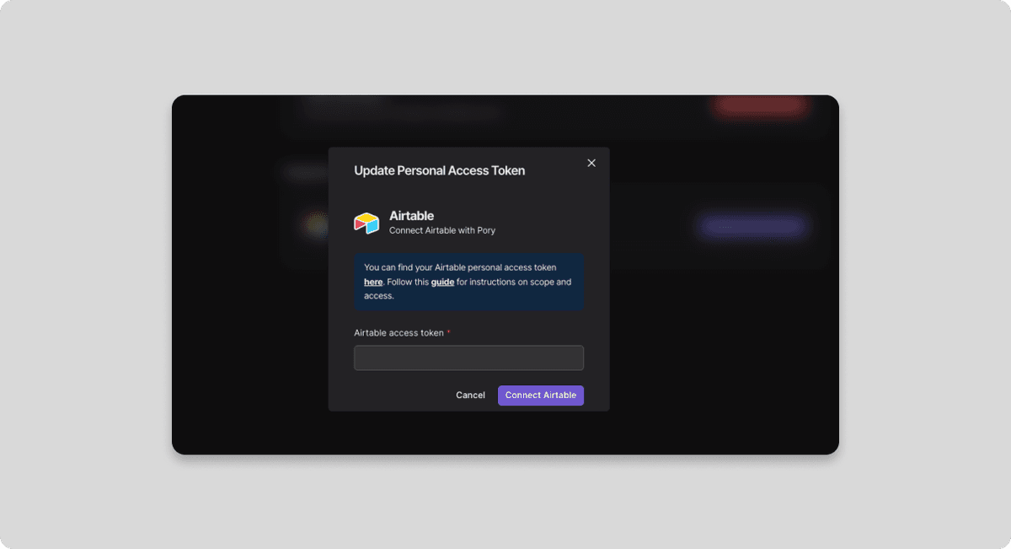Focus the Airtable access token field
The image size is (1011, 549).
click(468, 358)
